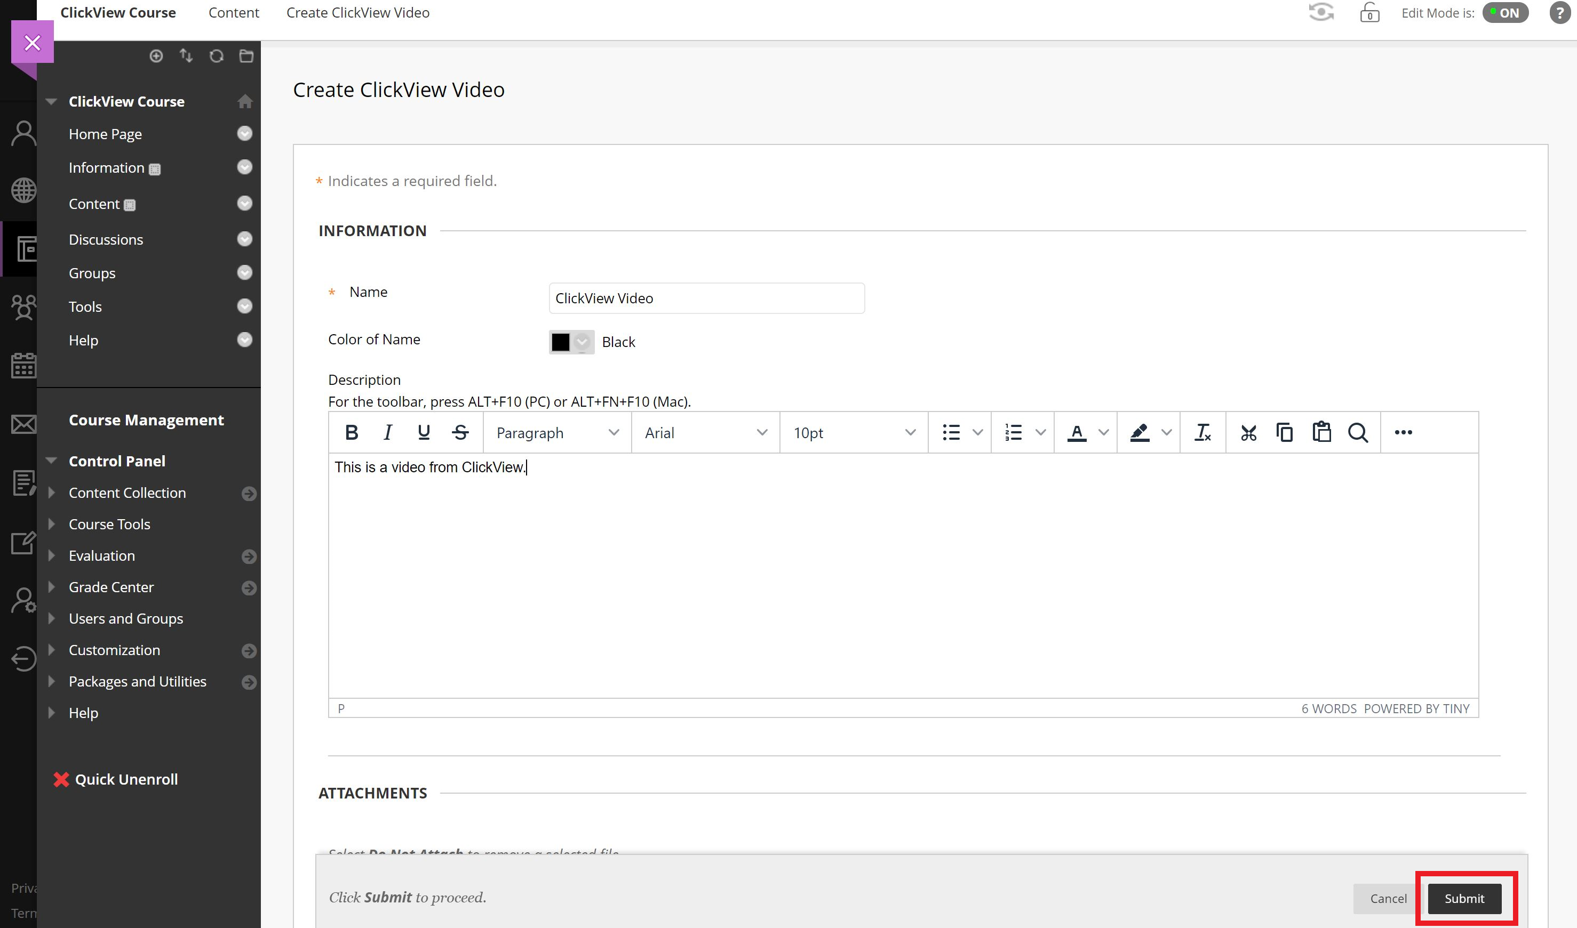The width and height of the screenshot is (1577, 928).
Task: Go to Content breadcrumb
Action: pos(234,12)
